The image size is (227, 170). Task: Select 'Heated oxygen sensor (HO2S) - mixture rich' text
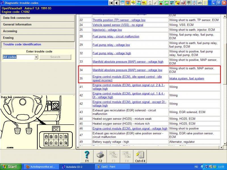coord(121,124)
